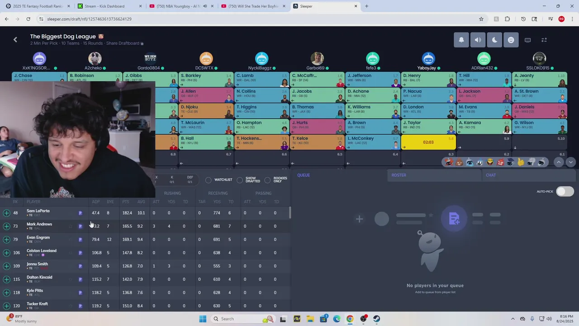Send the poop emoji reaction

click(x=460, y=162)
